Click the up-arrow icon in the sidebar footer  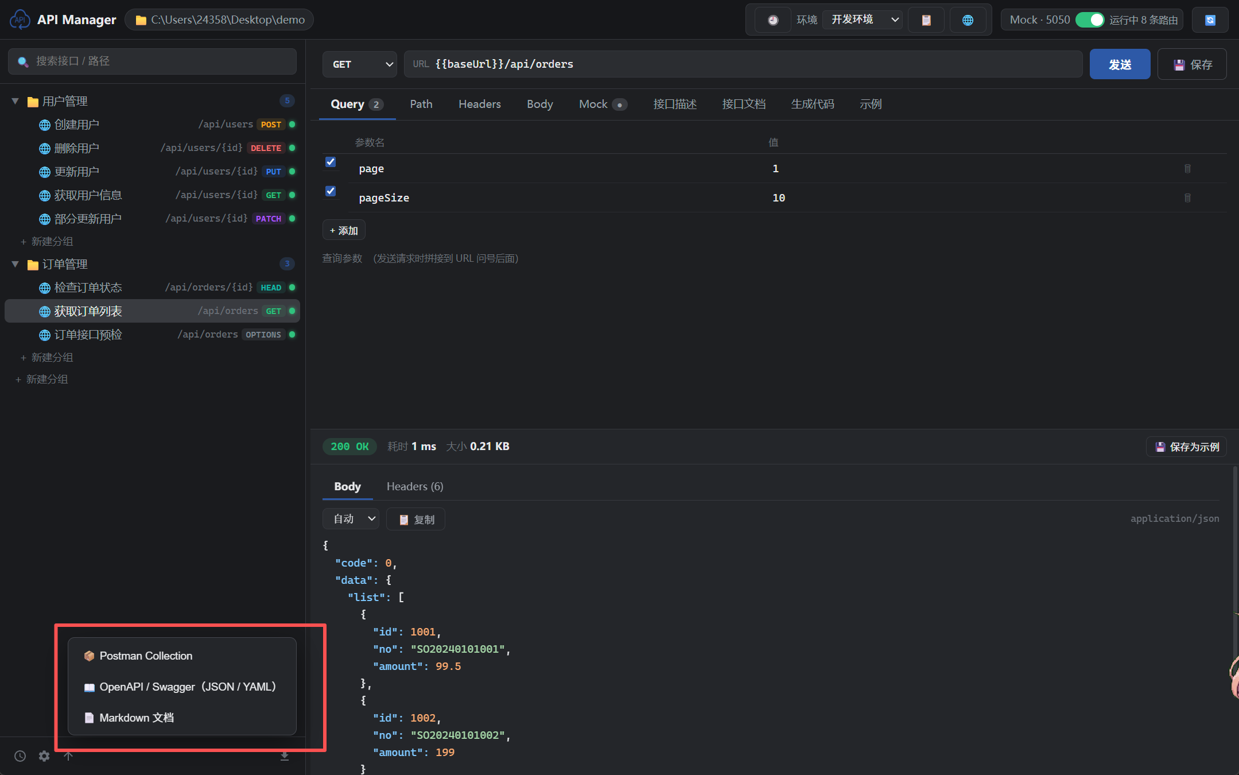pyautogui.click(x=68, y=756)
